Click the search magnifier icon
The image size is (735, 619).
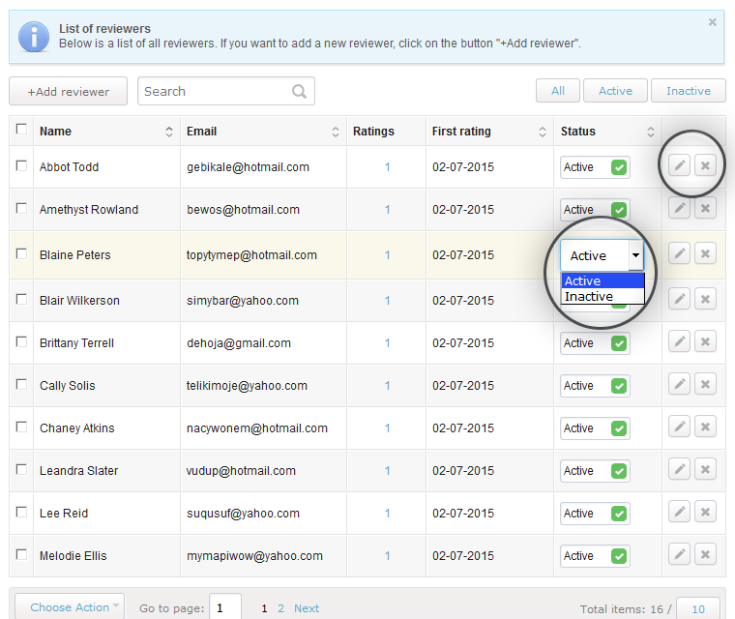299,91
